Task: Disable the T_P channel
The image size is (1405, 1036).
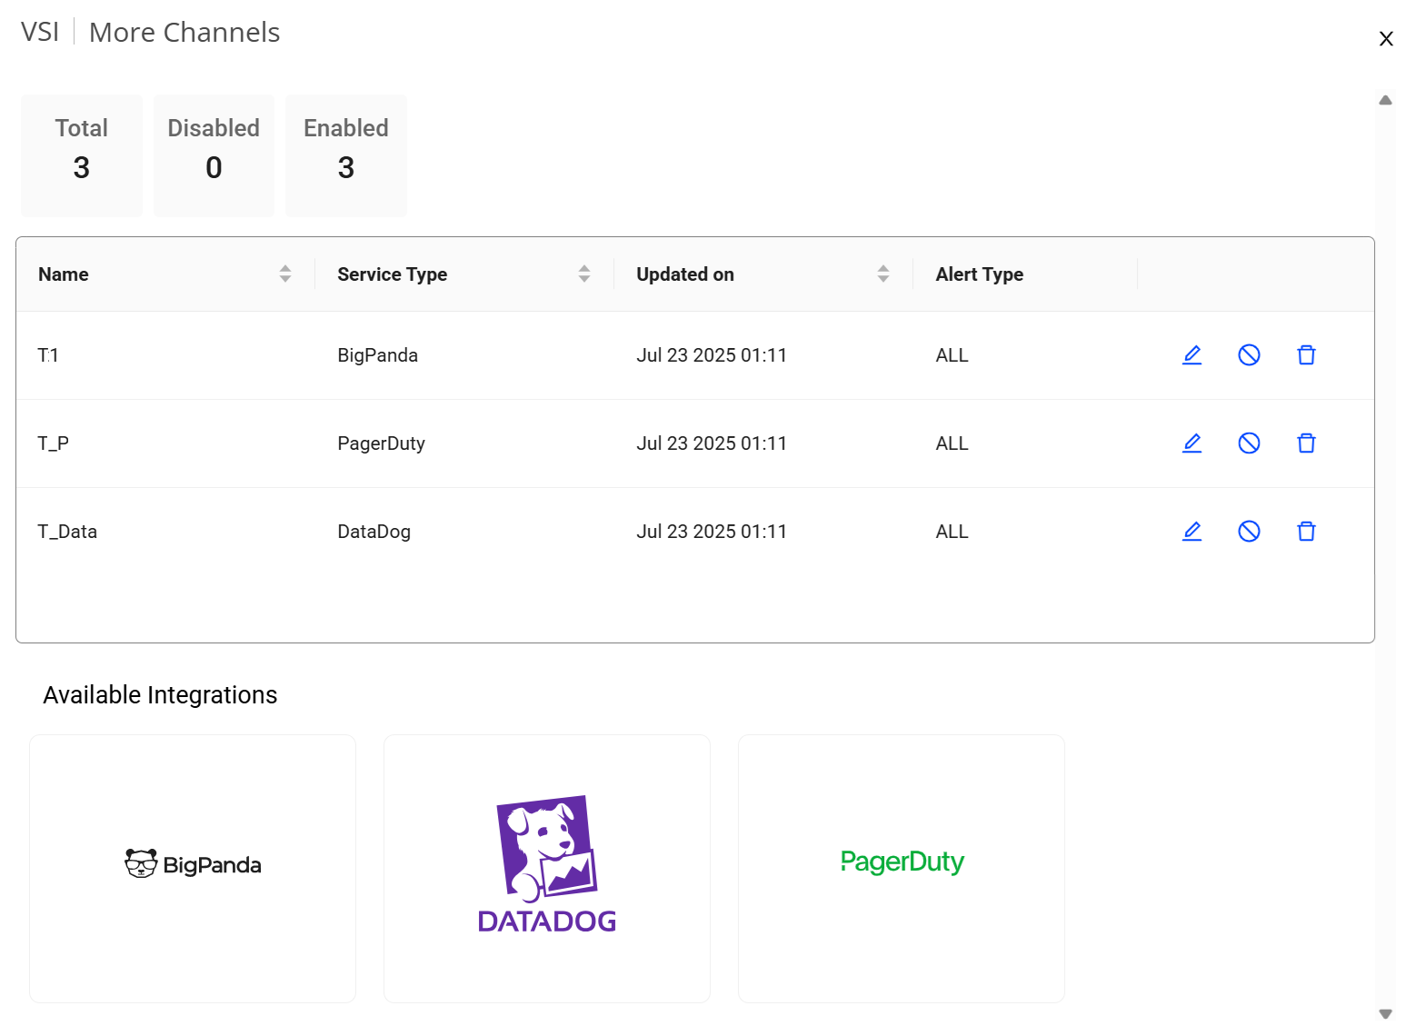Action: click(x=1249, y=443)
